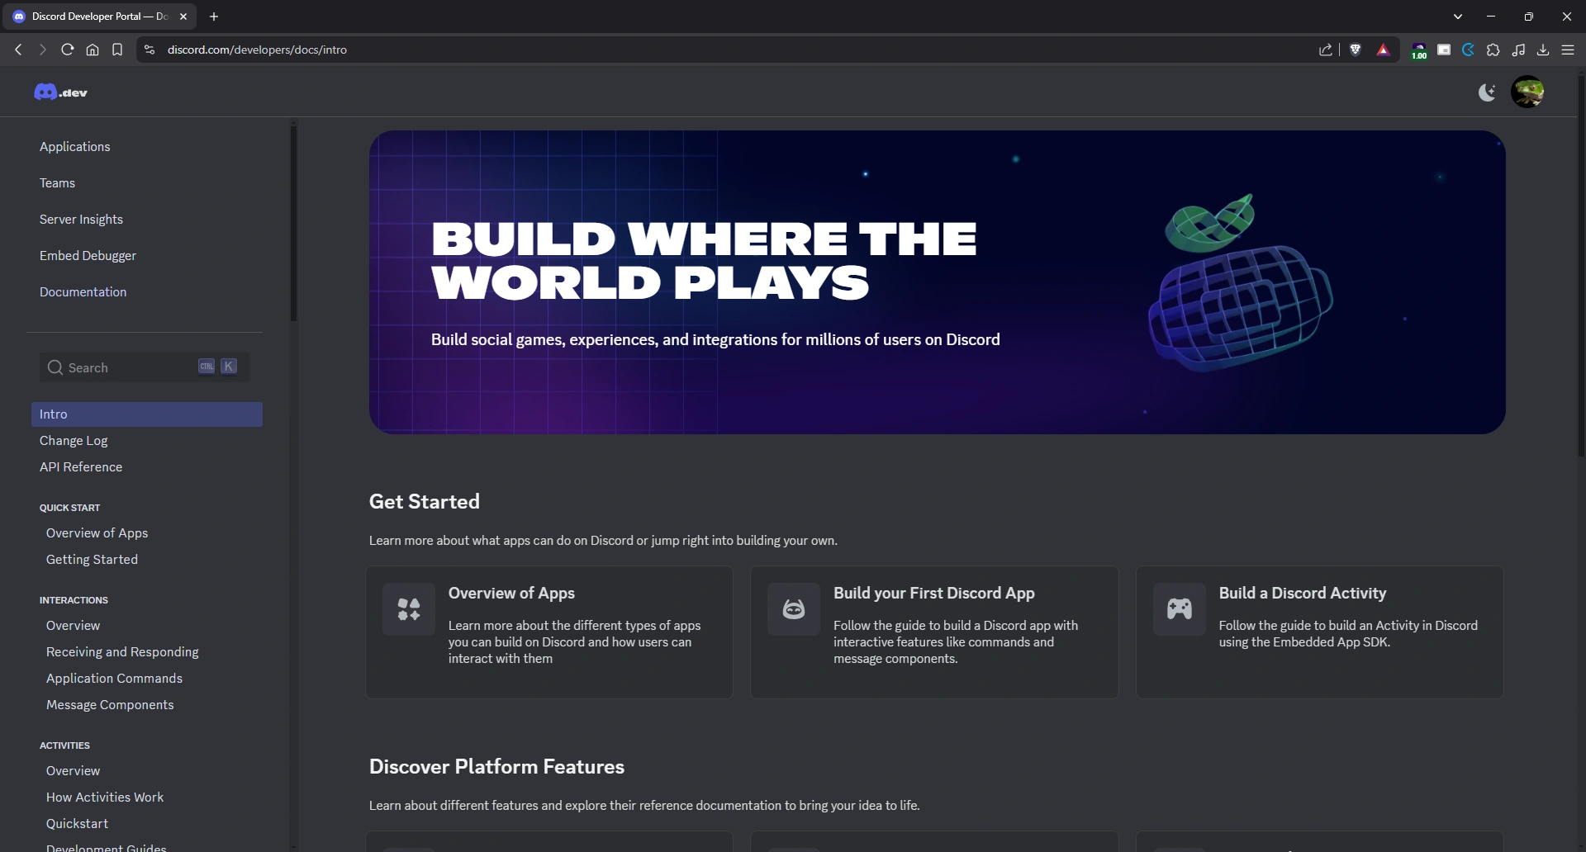The image size is (1586, 852).
Task: Open the Embed Debugger page
Action: (88, 256)
